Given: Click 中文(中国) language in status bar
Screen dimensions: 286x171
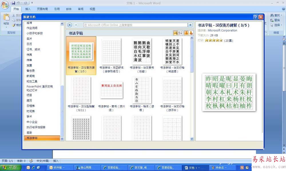Looking at the screenshot, I should [x=43, y=161].
